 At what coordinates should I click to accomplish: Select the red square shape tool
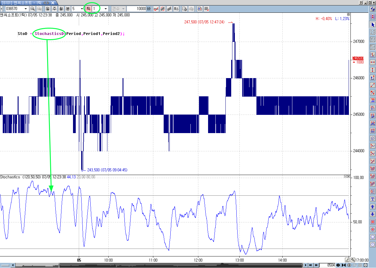click(x=372, y=222)
